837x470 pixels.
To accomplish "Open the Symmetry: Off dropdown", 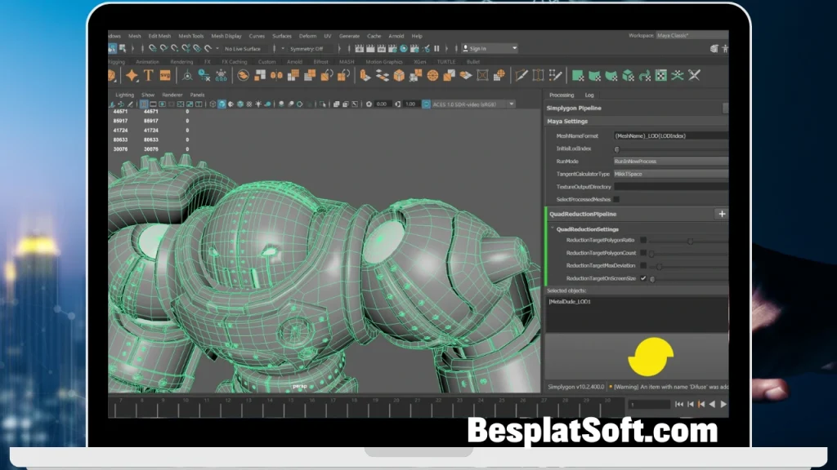I will click(309, 48).
